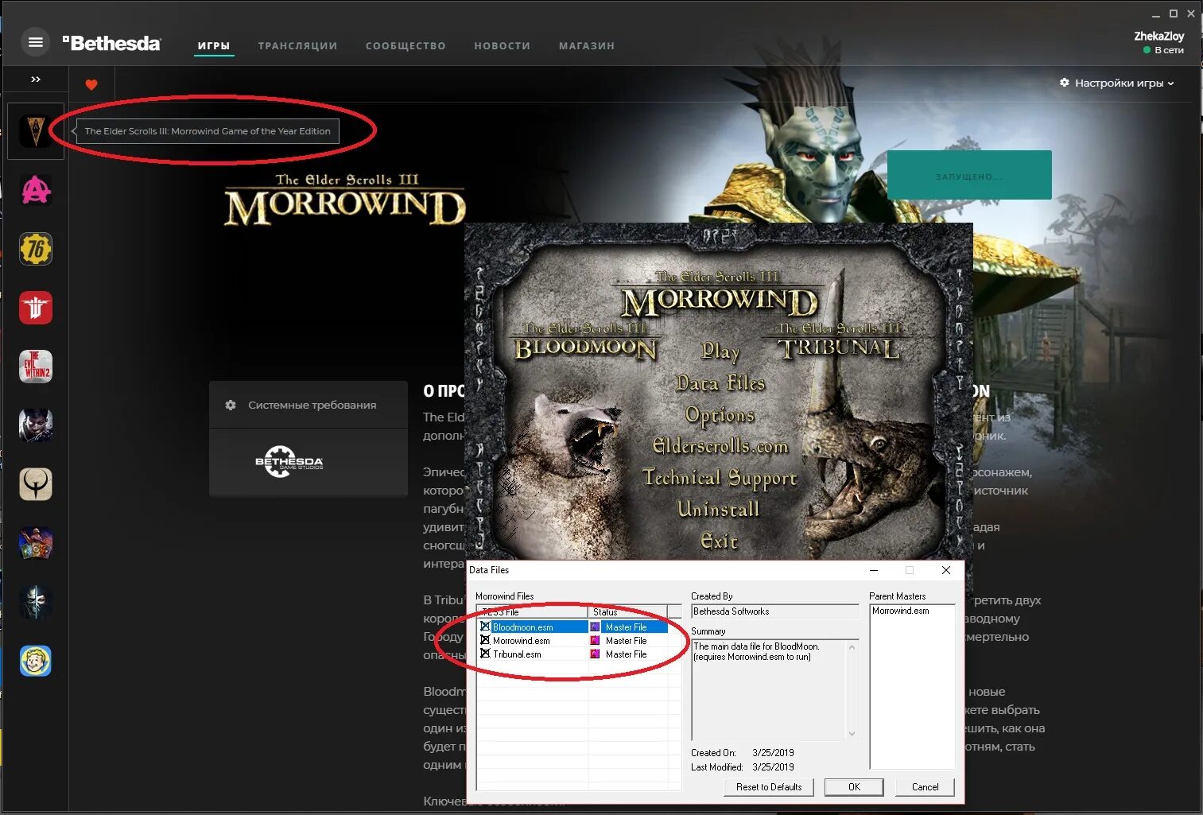
Task: Select Morrowind.esm file name
Action: click(521, 641)
